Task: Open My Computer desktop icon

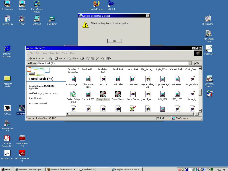Action: tap(7, 5)
